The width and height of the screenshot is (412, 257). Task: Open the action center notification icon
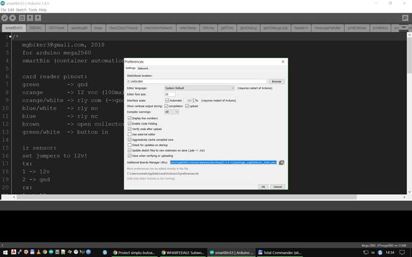tap(402, 253)
